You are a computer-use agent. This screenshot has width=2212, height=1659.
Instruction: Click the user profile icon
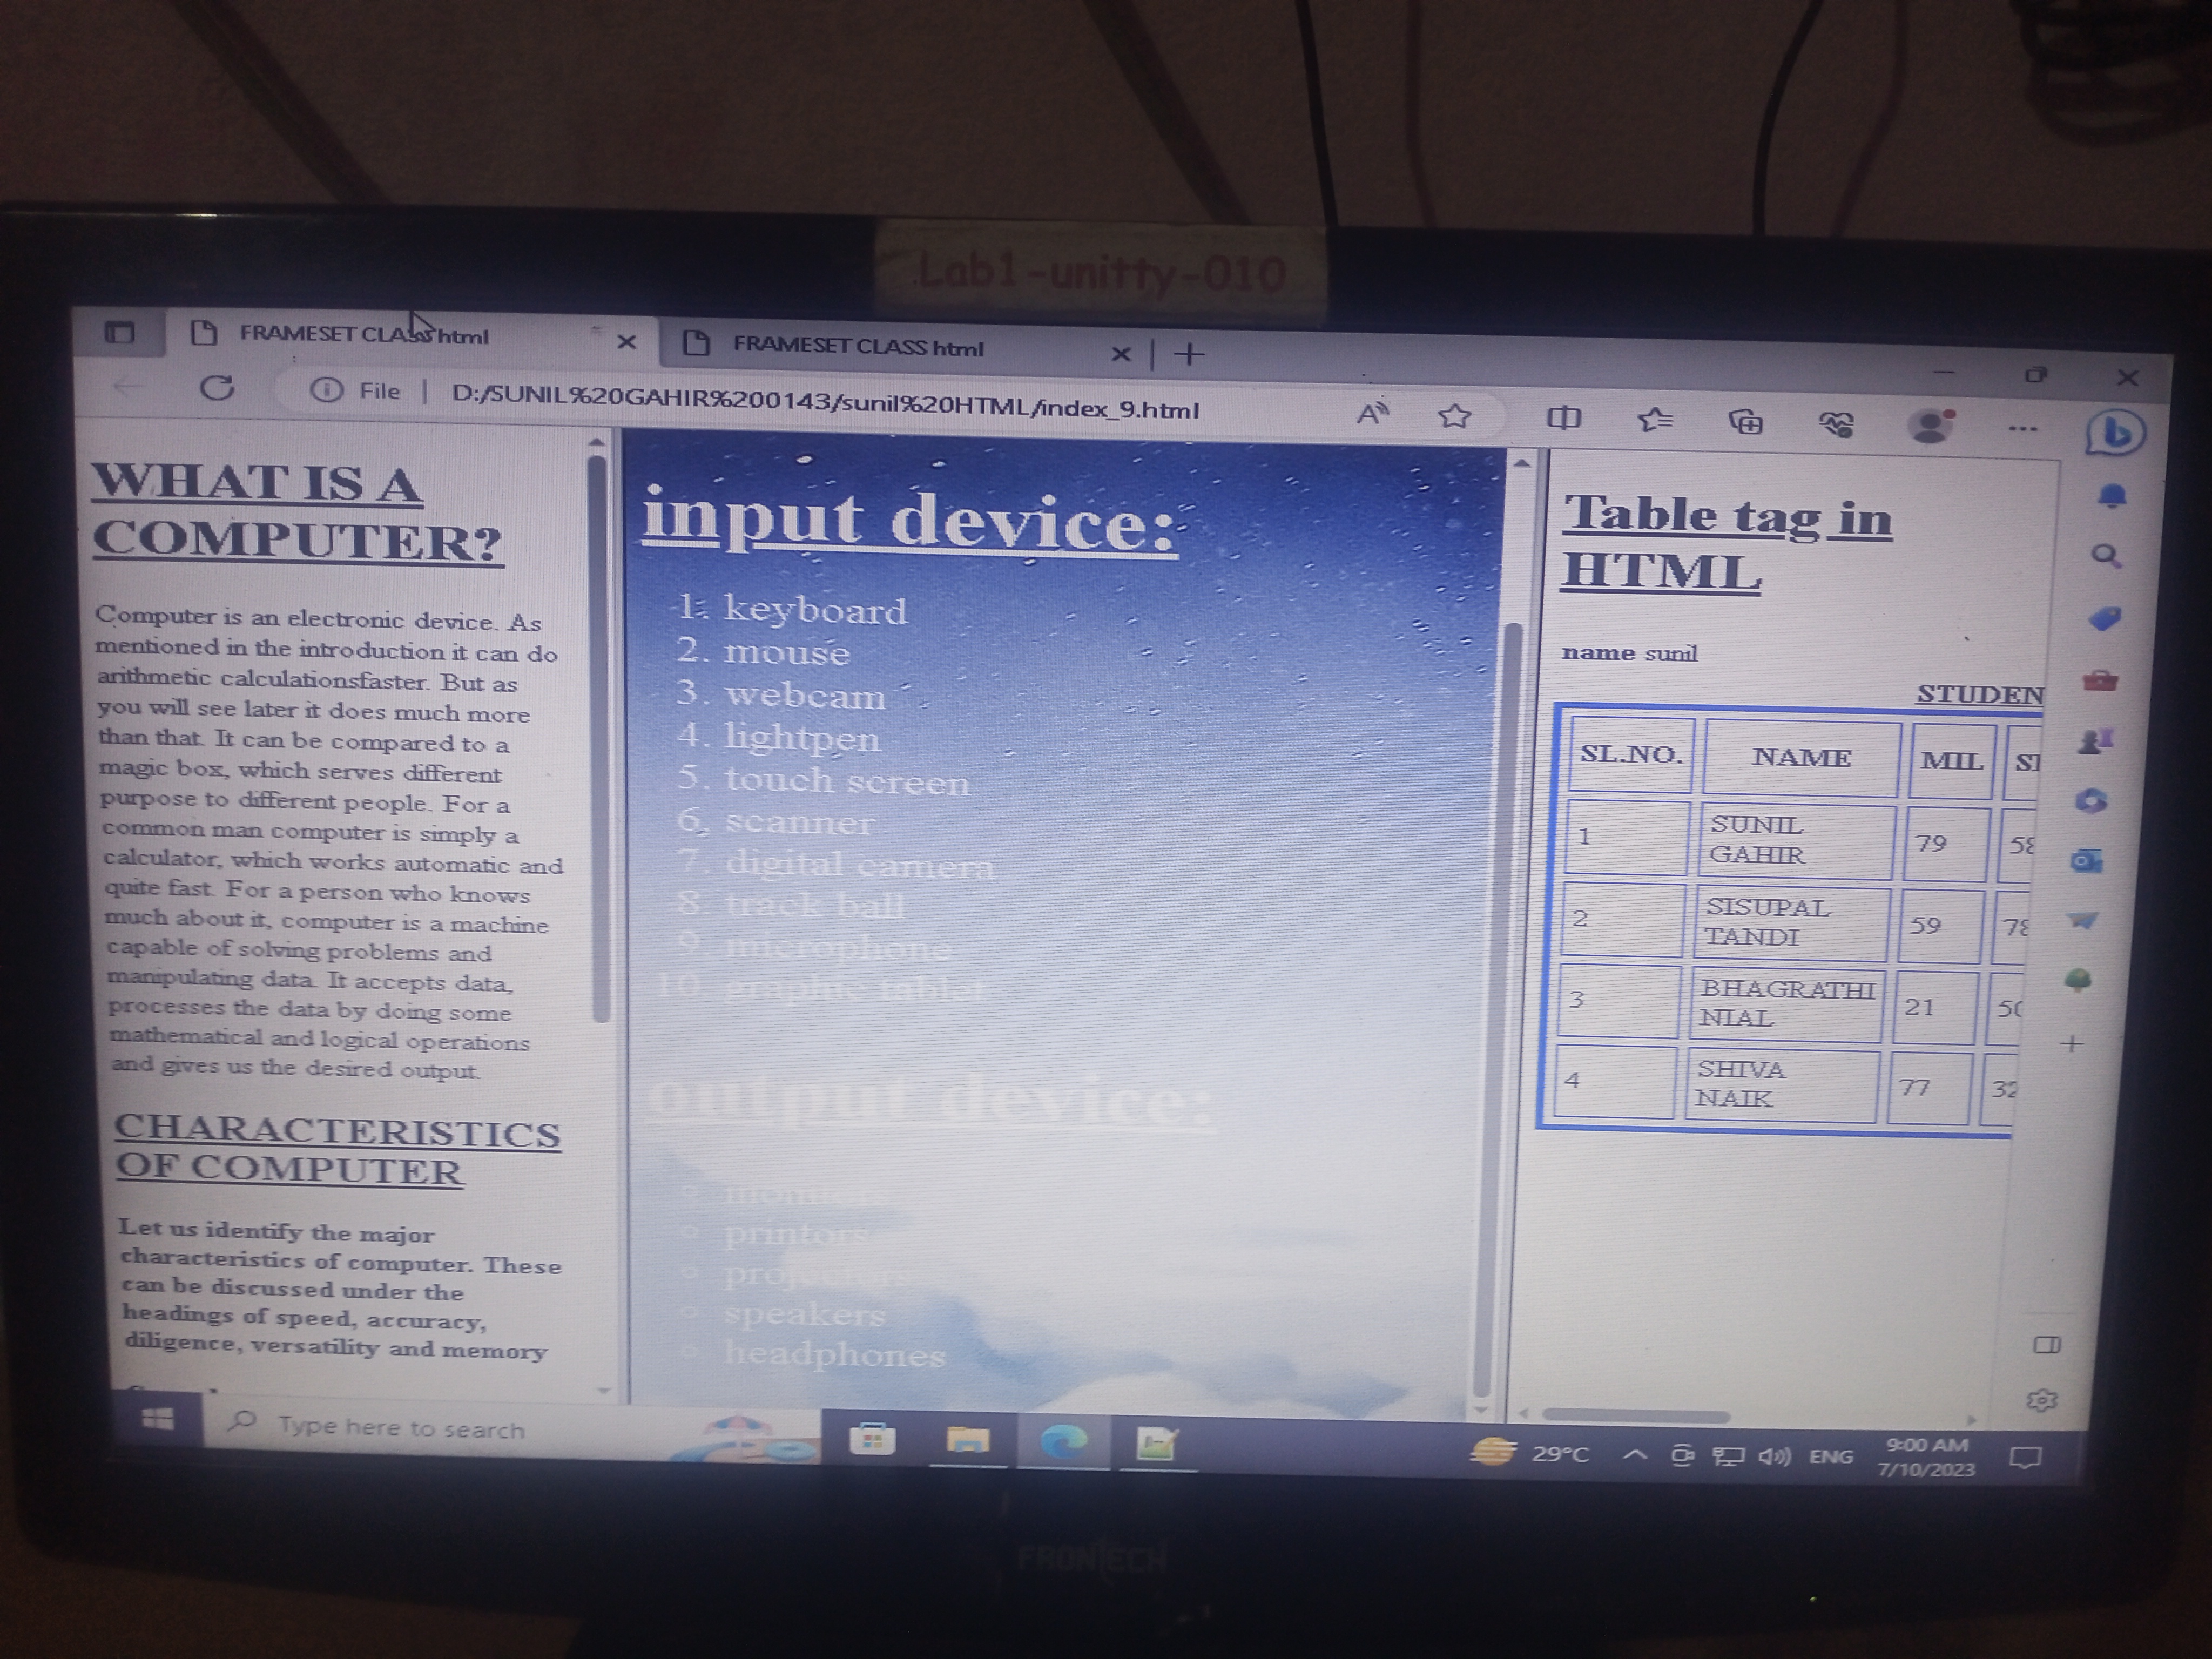[x=1930, y=427]
